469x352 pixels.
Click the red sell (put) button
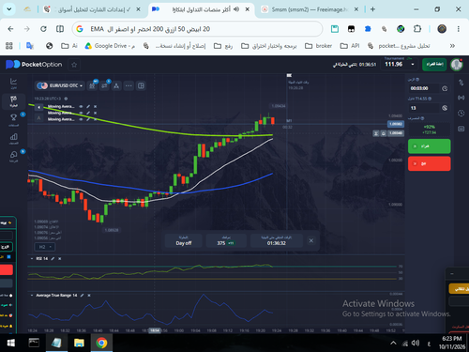(x=429, y=163)
